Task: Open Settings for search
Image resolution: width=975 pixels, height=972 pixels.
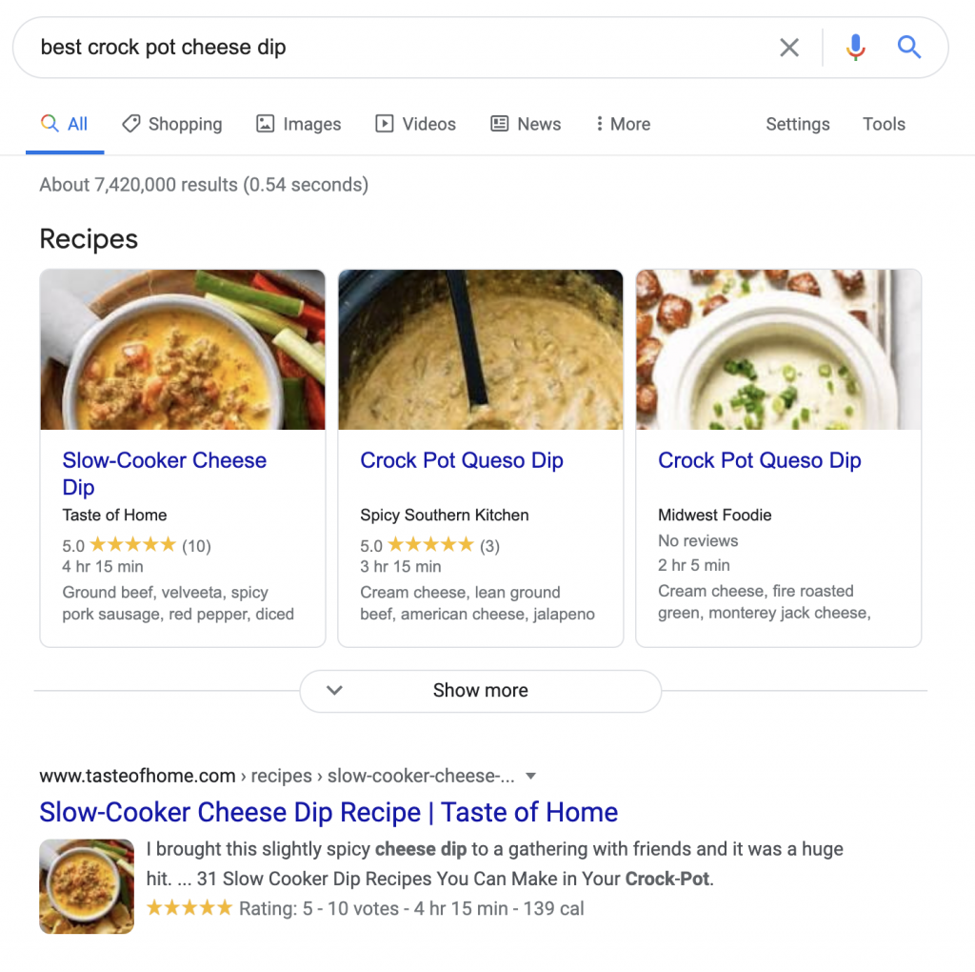Action: point(798,124)
